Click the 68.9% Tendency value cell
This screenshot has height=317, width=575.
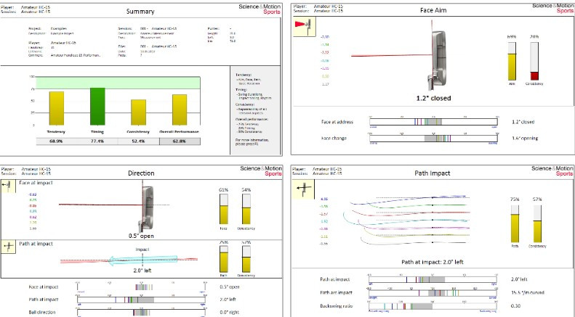[x=56, y=140]
